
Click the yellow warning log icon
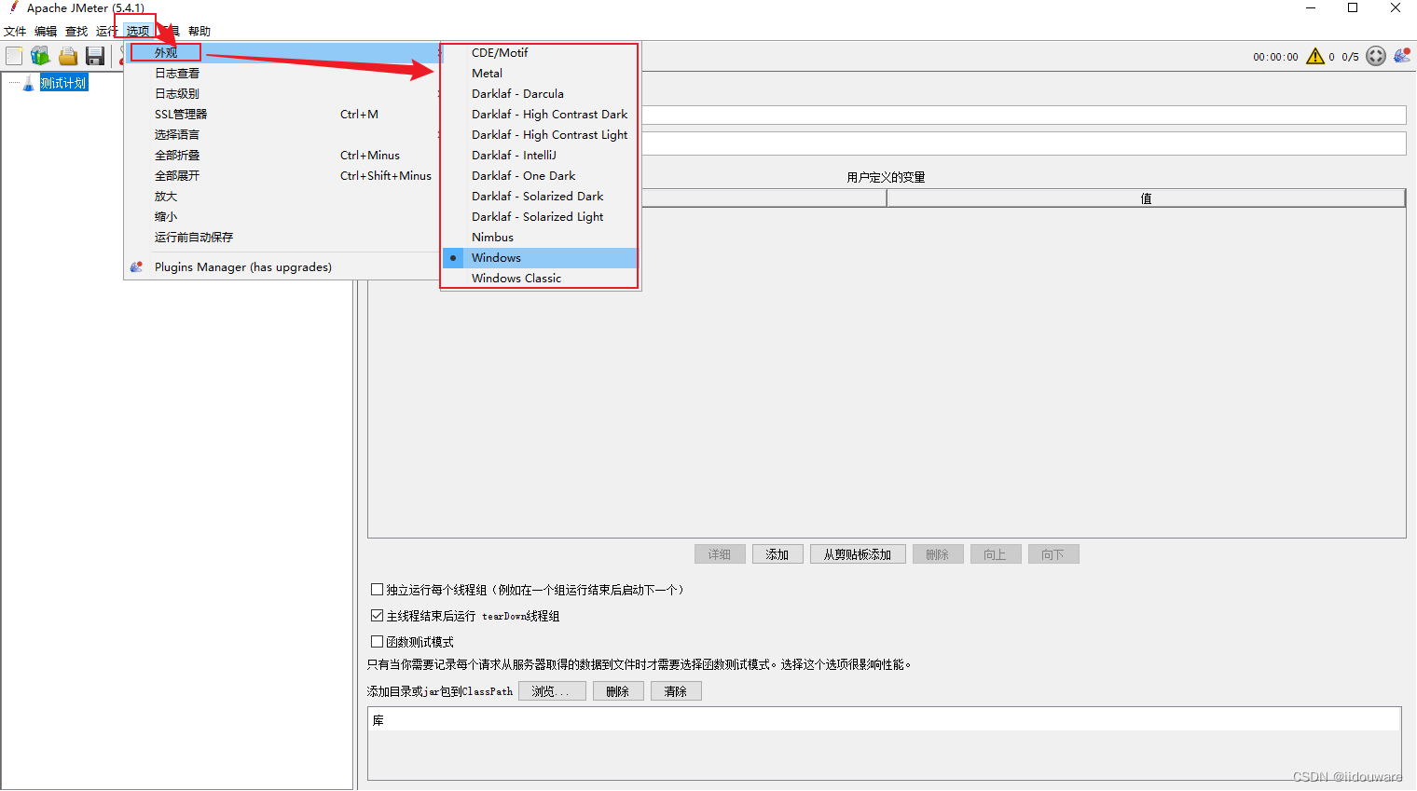tap(1315, 56)
